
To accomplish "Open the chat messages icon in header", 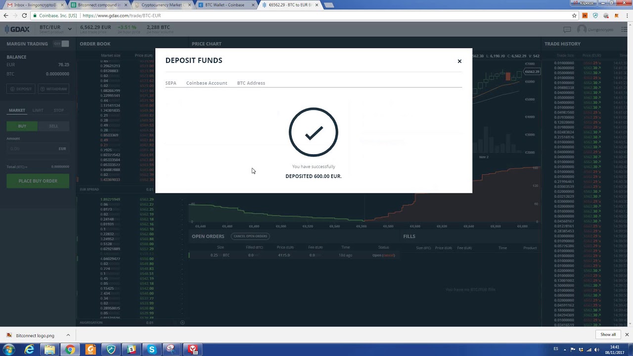I will pos(567,30).
